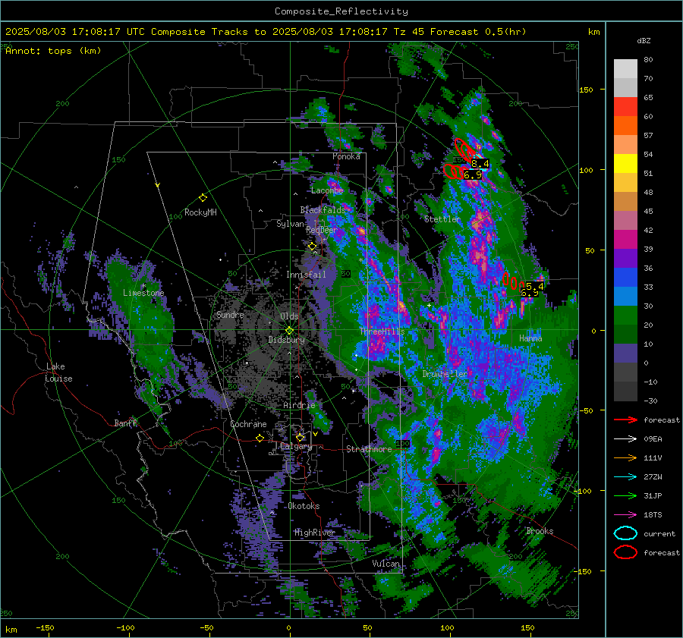683x638 pixels.
Task: Select the magenta 39-42 dBZ color swatch
Action: coord(625,240)
